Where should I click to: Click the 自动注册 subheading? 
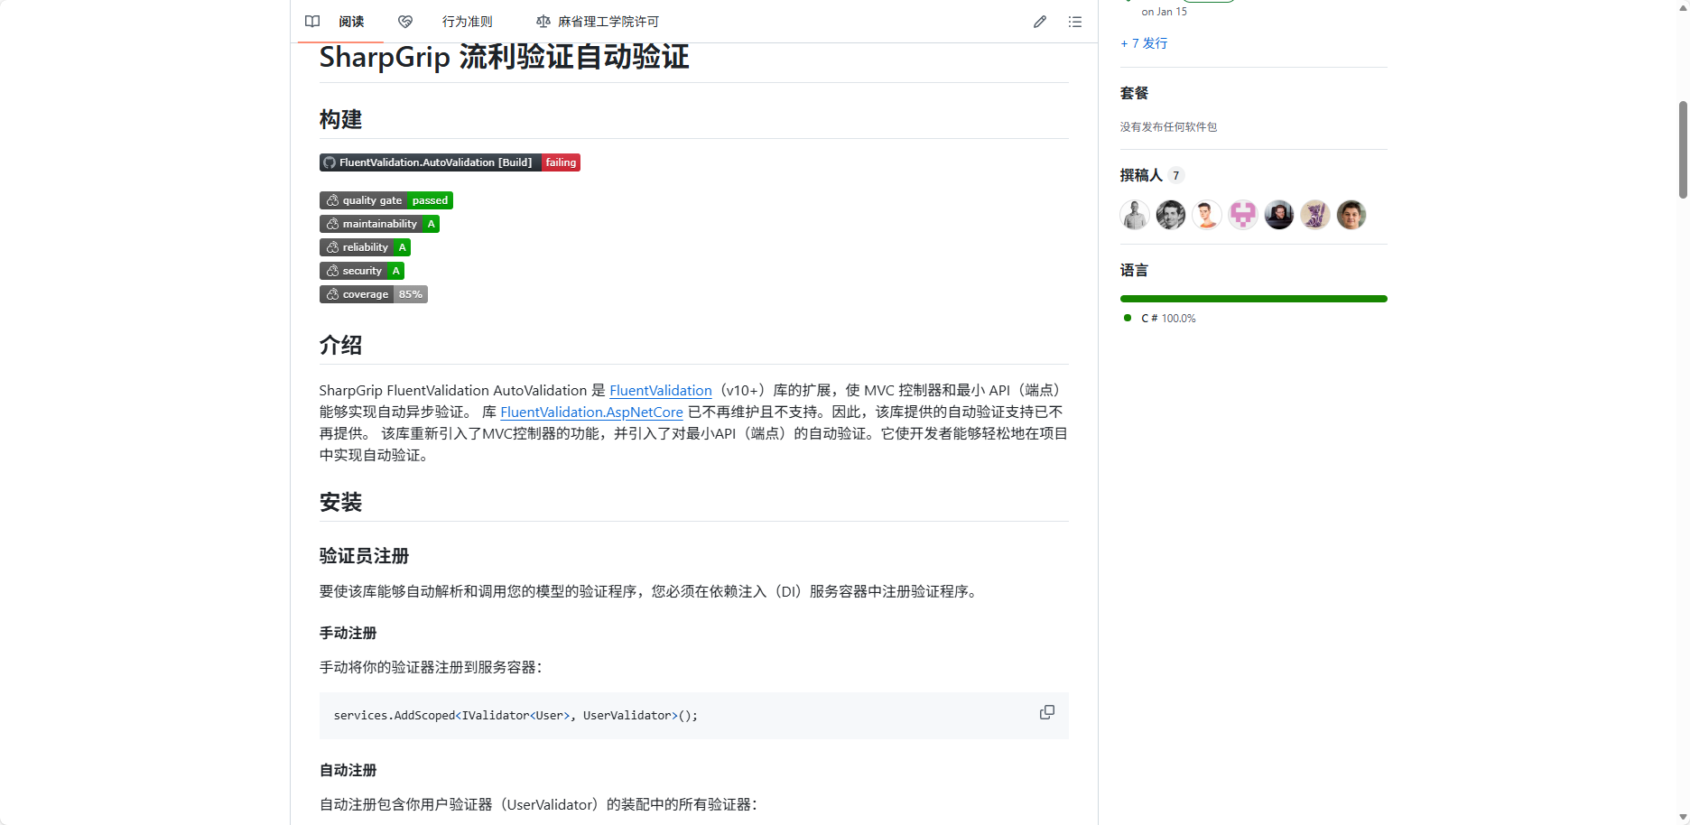348,770
